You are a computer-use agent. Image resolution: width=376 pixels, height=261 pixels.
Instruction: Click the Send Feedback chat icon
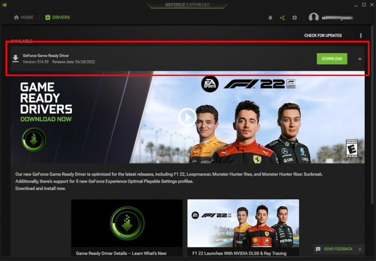coord(318,249)
